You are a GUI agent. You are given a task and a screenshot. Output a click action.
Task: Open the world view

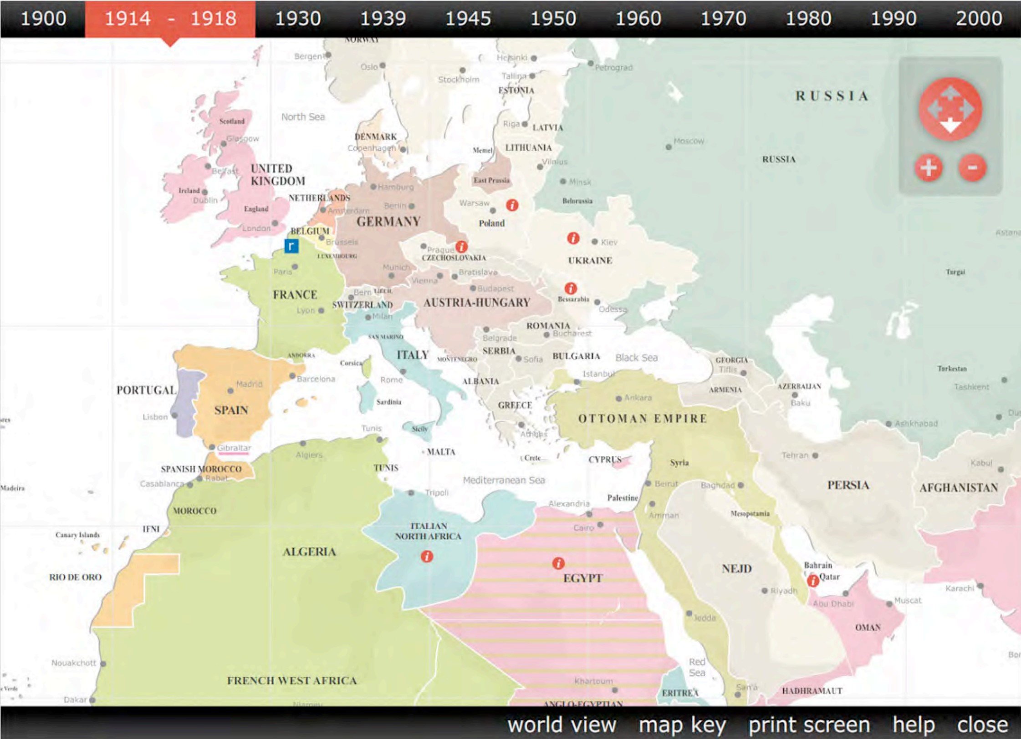click(x=562, y=724)
